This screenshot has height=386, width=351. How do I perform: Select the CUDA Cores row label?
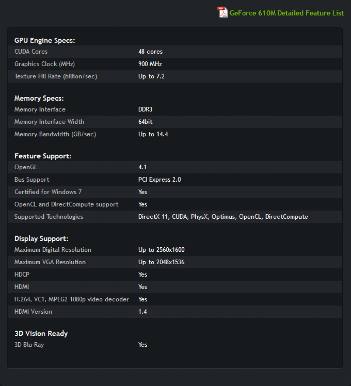click(31, 51)
